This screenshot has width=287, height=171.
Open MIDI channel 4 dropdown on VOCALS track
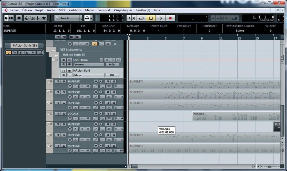[x=119, y=118]
